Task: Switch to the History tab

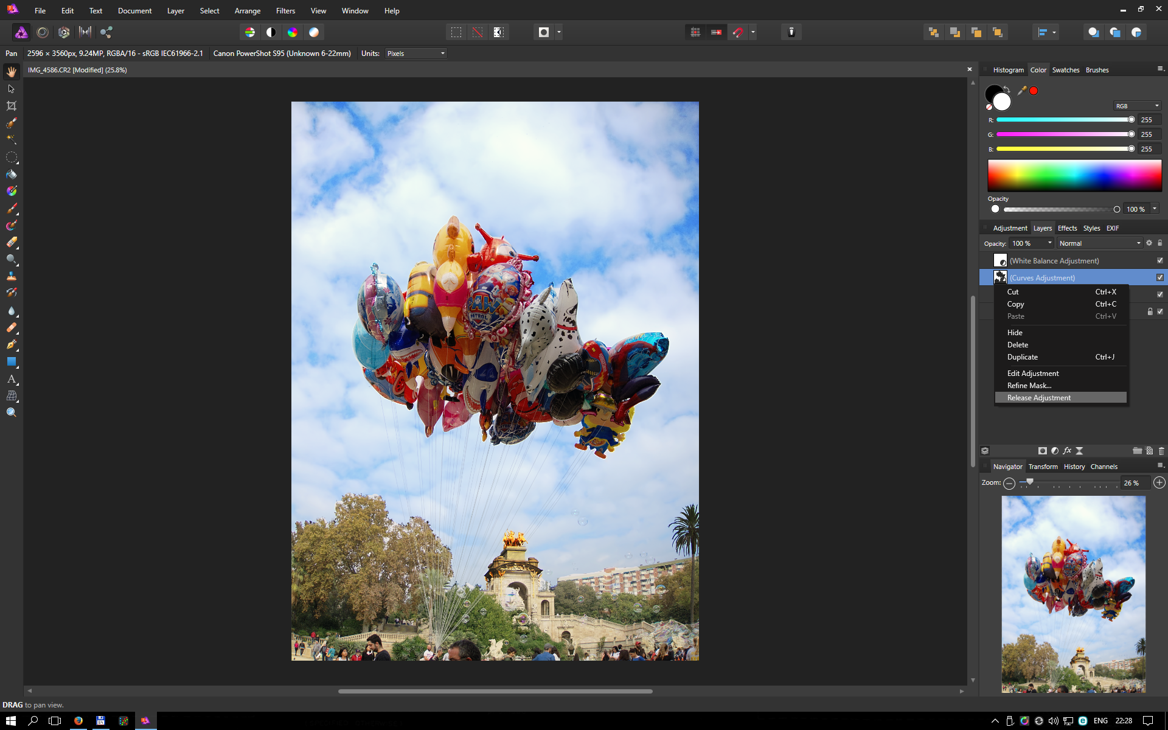Action: 1074,467
